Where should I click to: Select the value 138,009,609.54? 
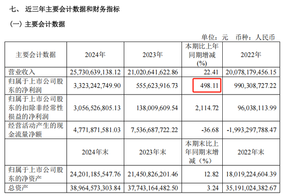(157, 108)
